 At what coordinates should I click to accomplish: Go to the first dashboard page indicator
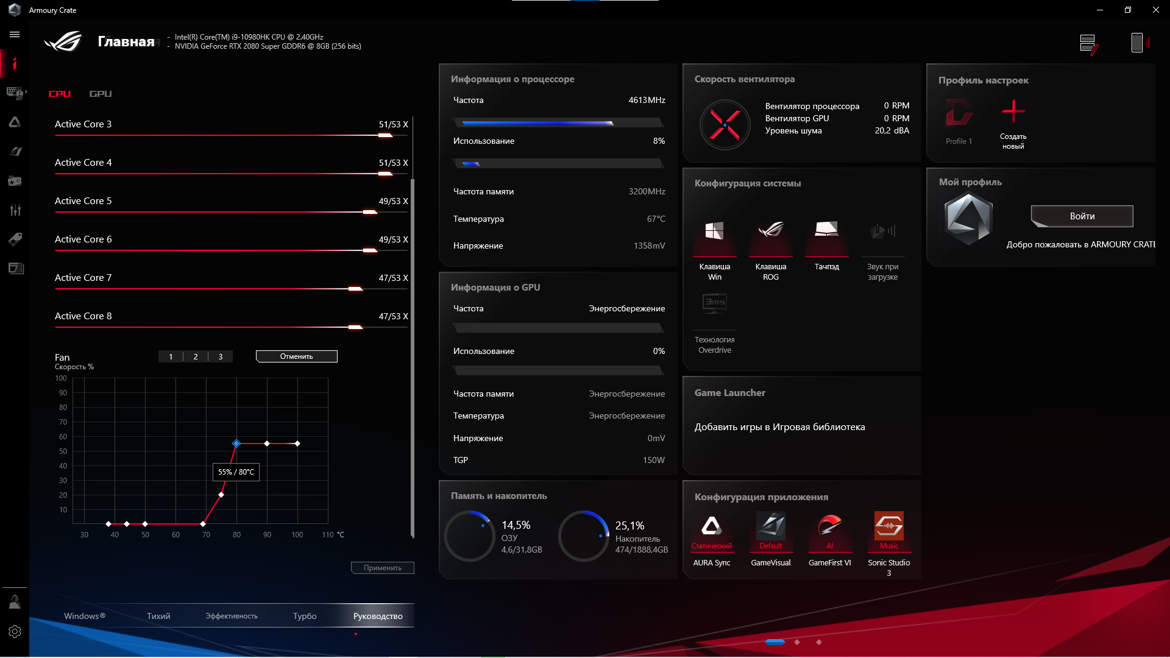[775, 642]
